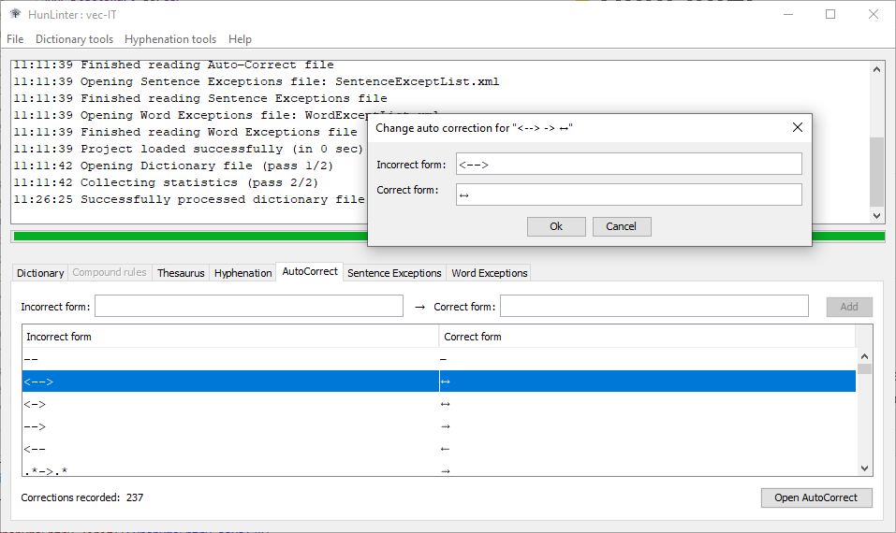Click the Incorrect form column header
The width and height of the screenshot is (896, 533).
(x=230, y=337)
